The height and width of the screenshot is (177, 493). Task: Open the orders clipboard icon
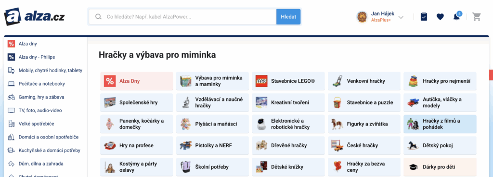tap(424, 17)
